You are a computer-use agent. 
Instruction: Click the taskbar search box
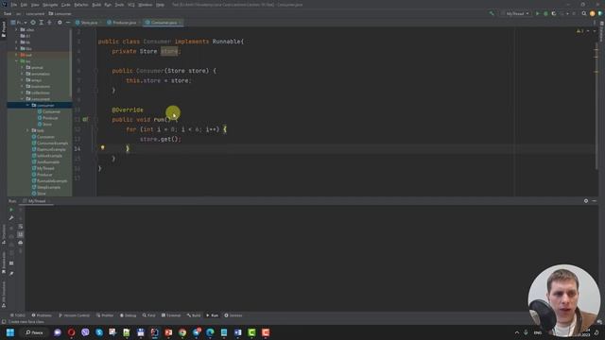(34, 332)
